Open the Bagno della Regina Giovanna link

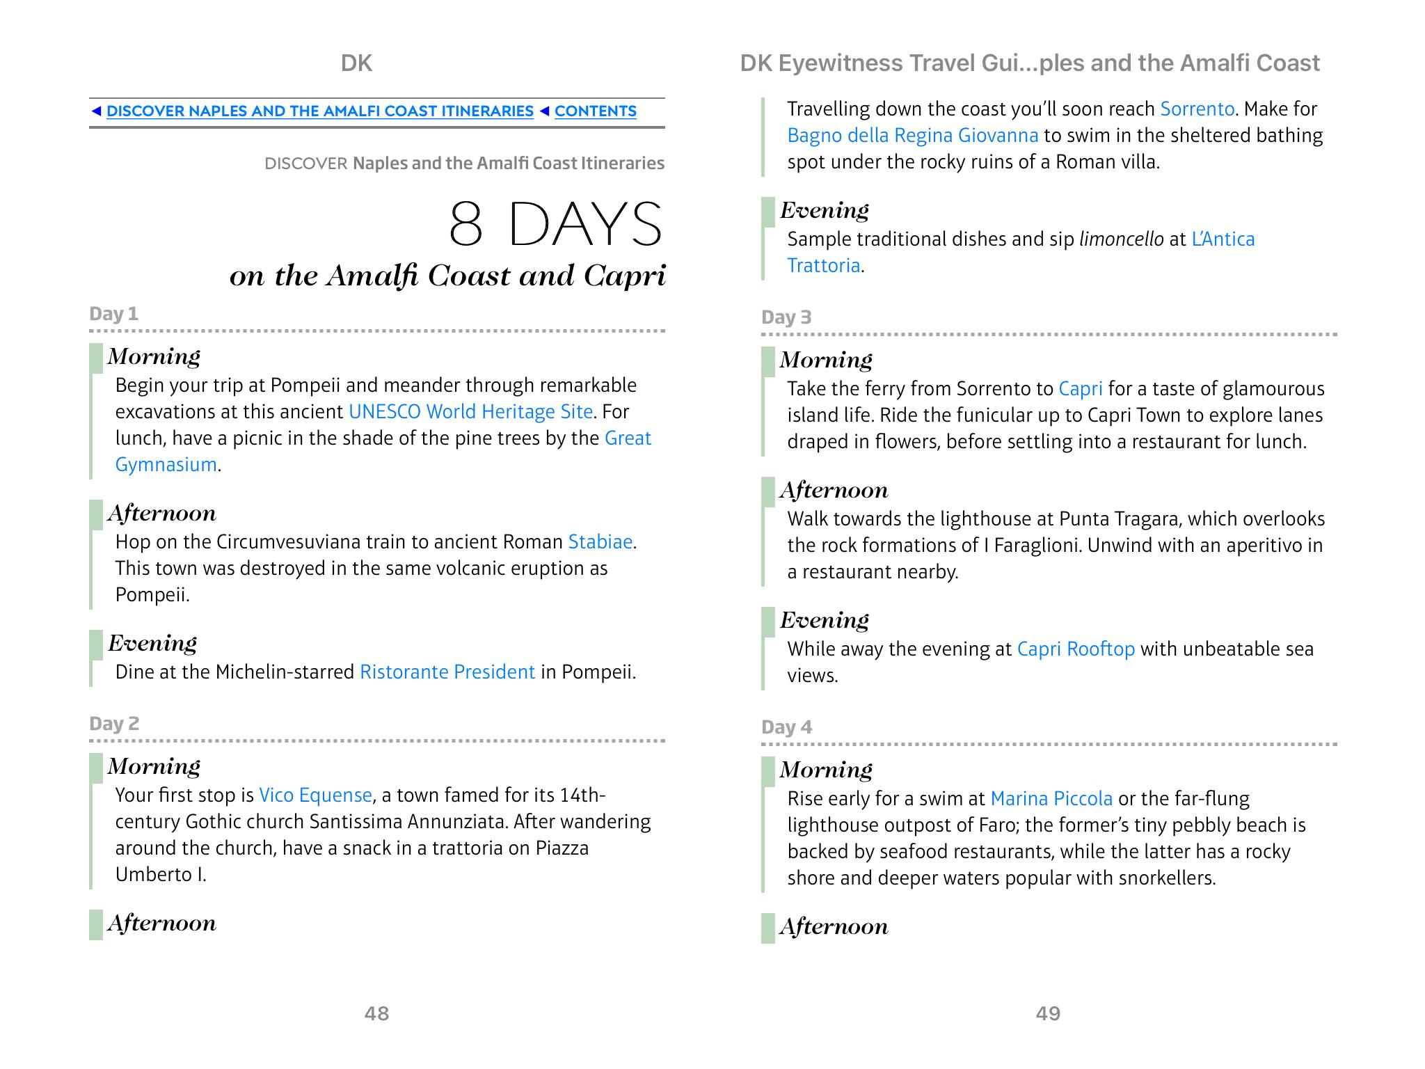tap(912, 136)
